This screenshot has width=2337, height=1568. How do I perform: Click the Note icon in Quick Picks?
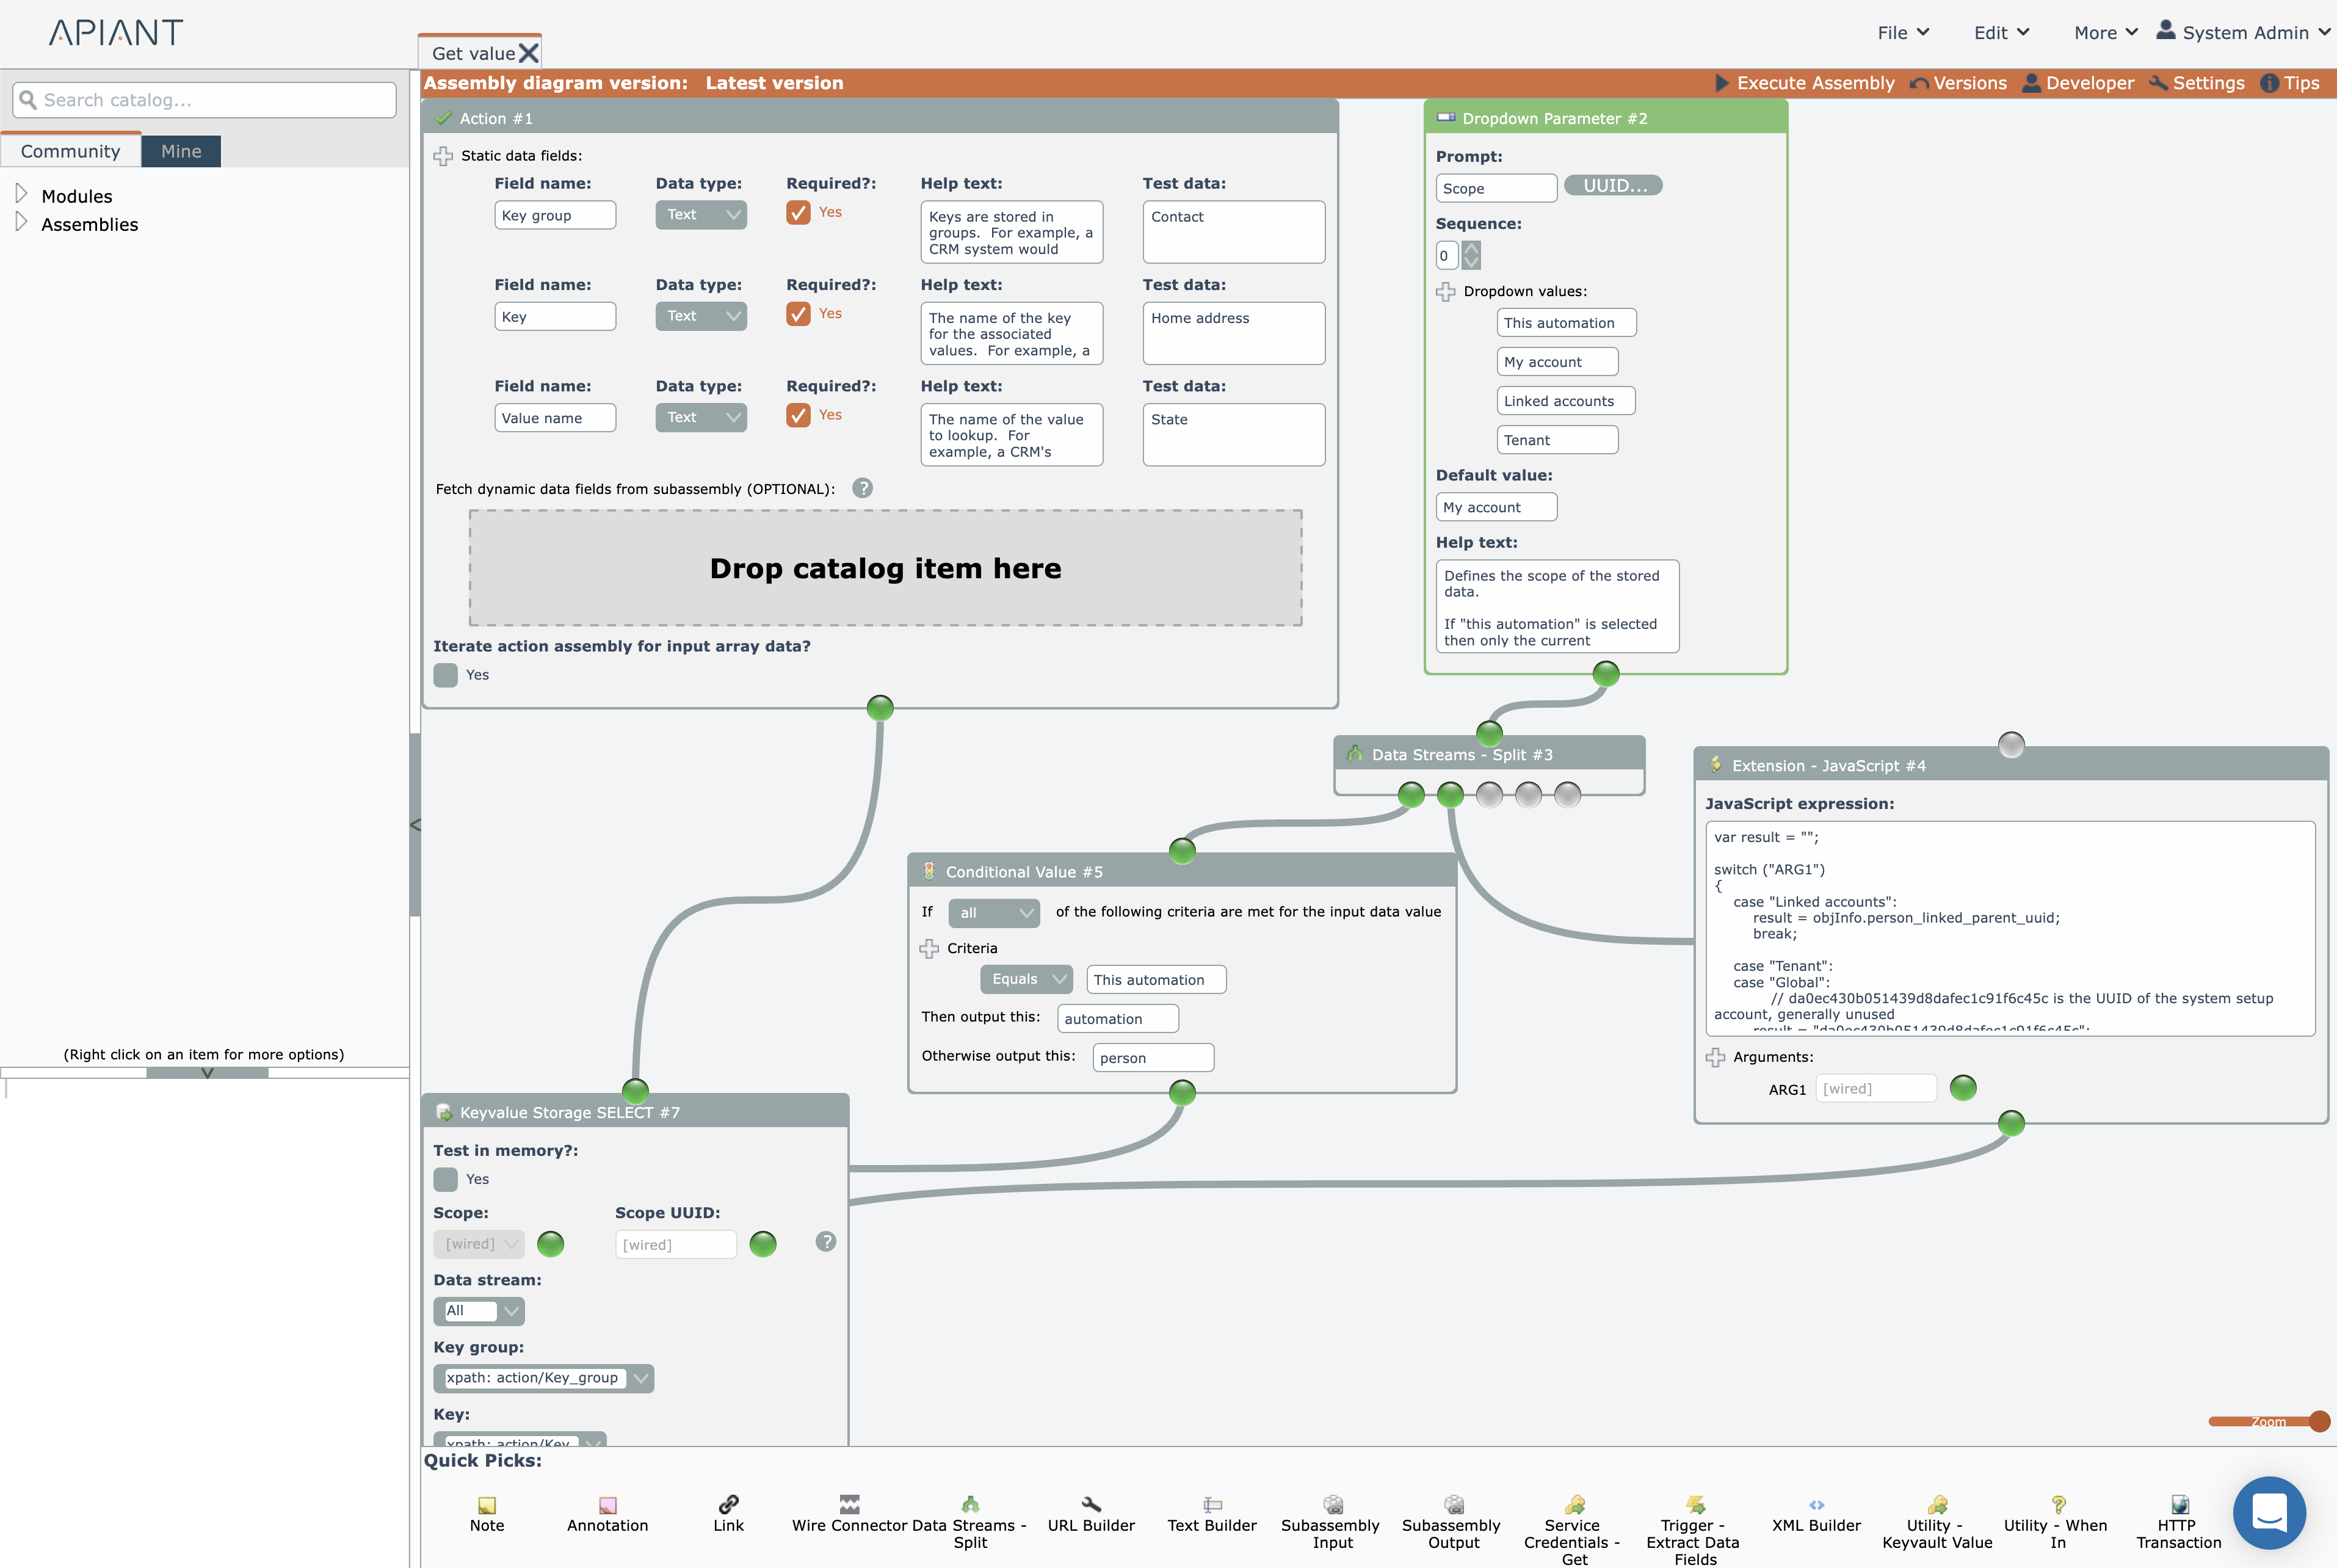point(487,1504)
